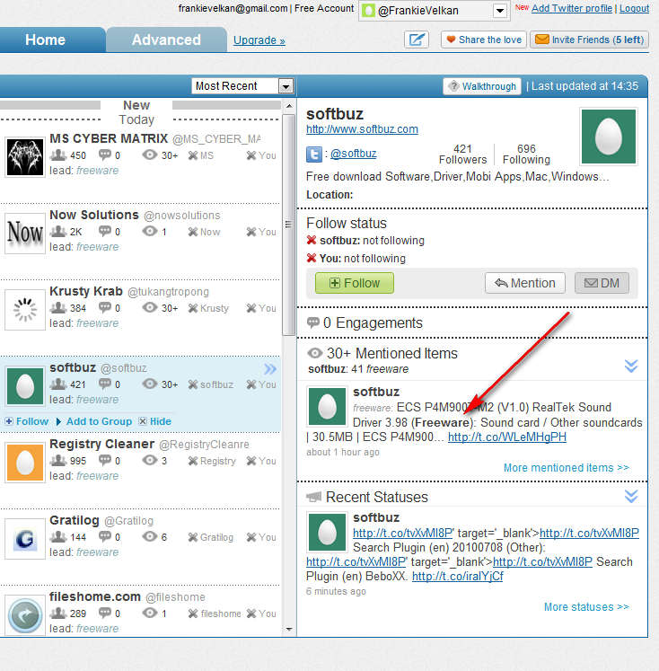Click More statuses link
The image size is (659, 671).
(x=586, y=607)
